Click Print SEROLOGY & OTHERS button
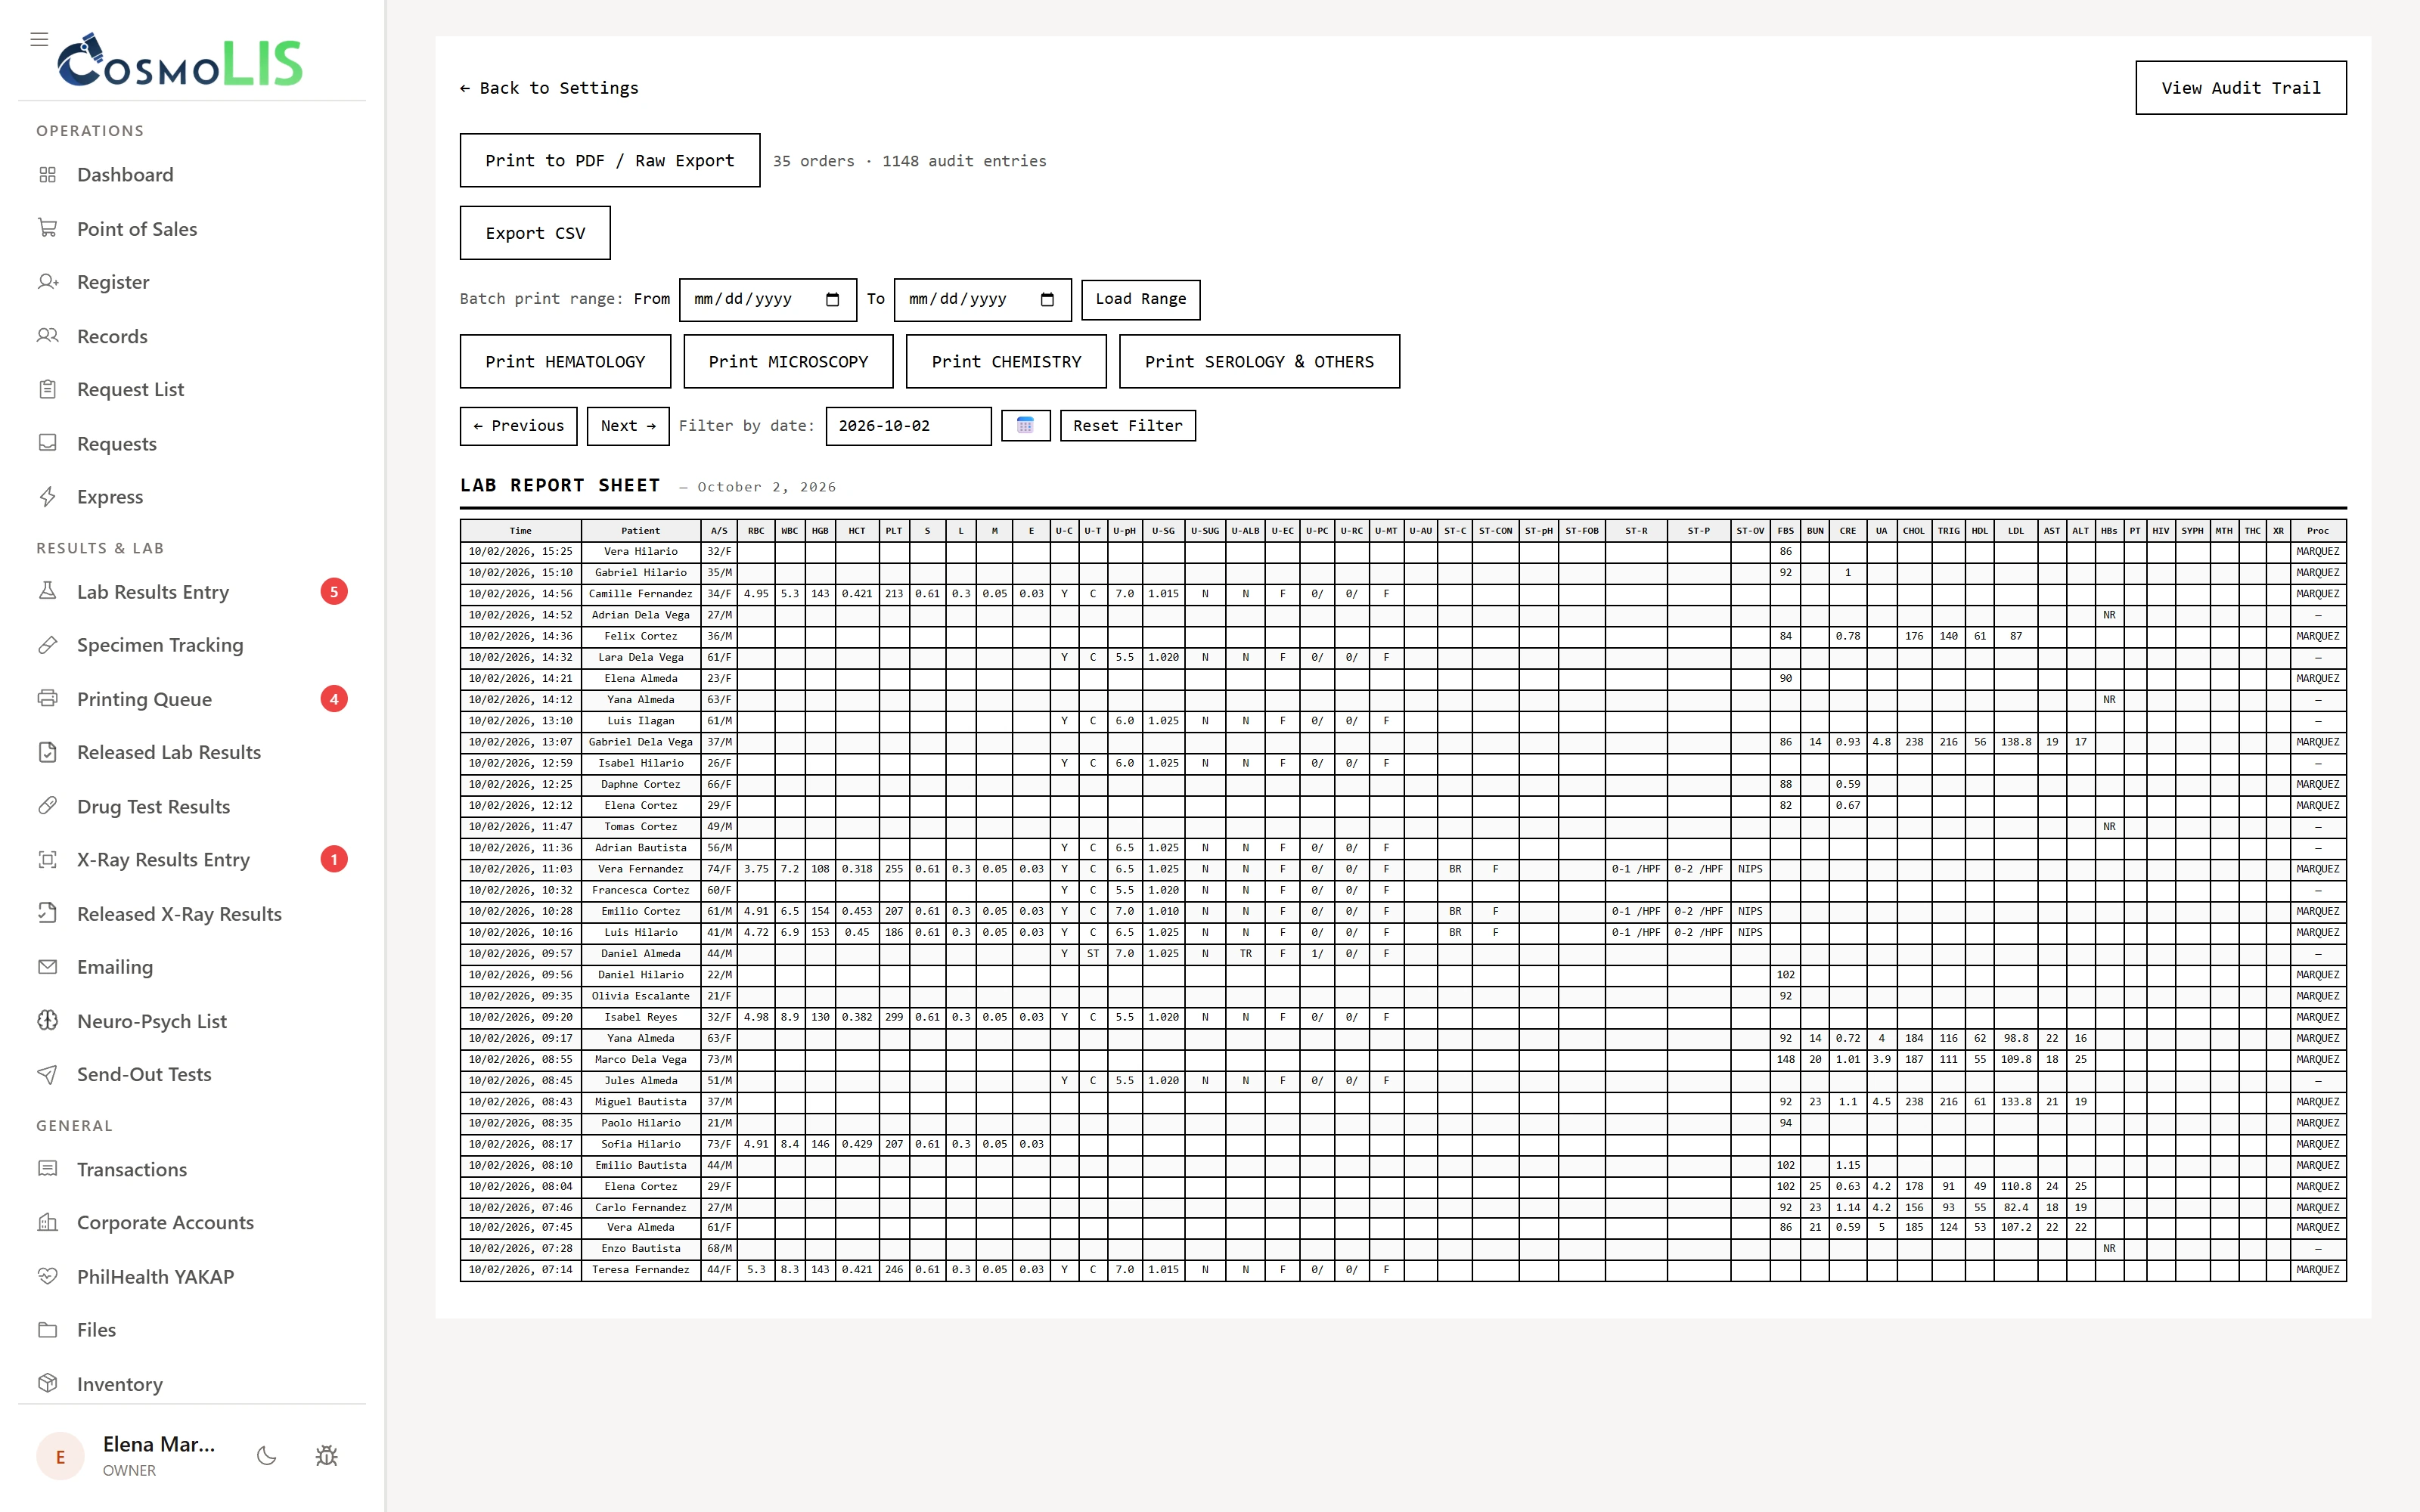Screen dimensions: 2420x1512 pyautogui.click(x=1259, y=361)
